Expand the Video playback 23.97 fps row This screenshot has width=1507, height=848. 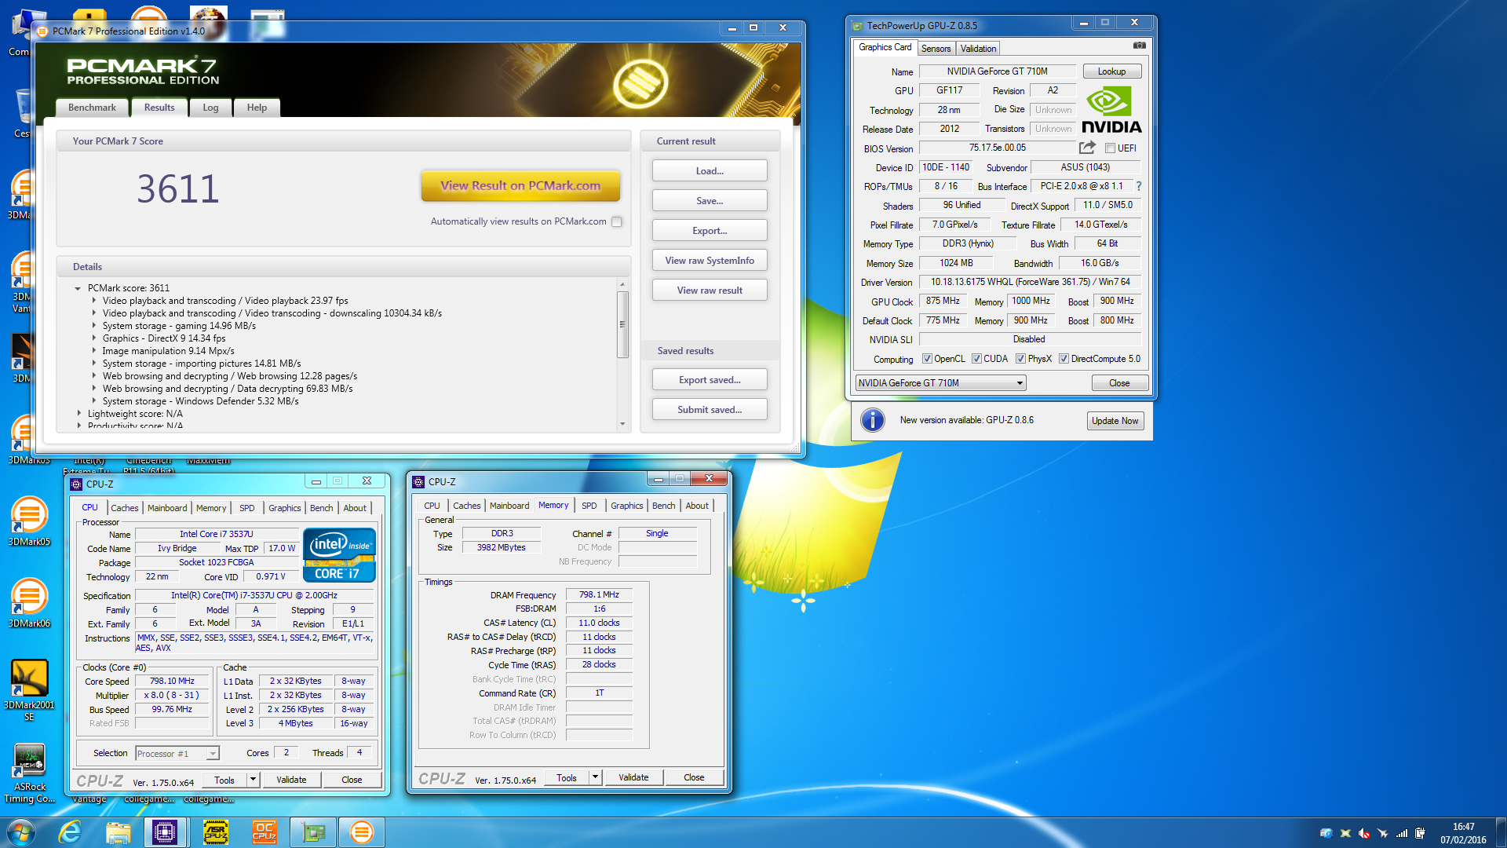pyautogui.click(x=94, y=301)
